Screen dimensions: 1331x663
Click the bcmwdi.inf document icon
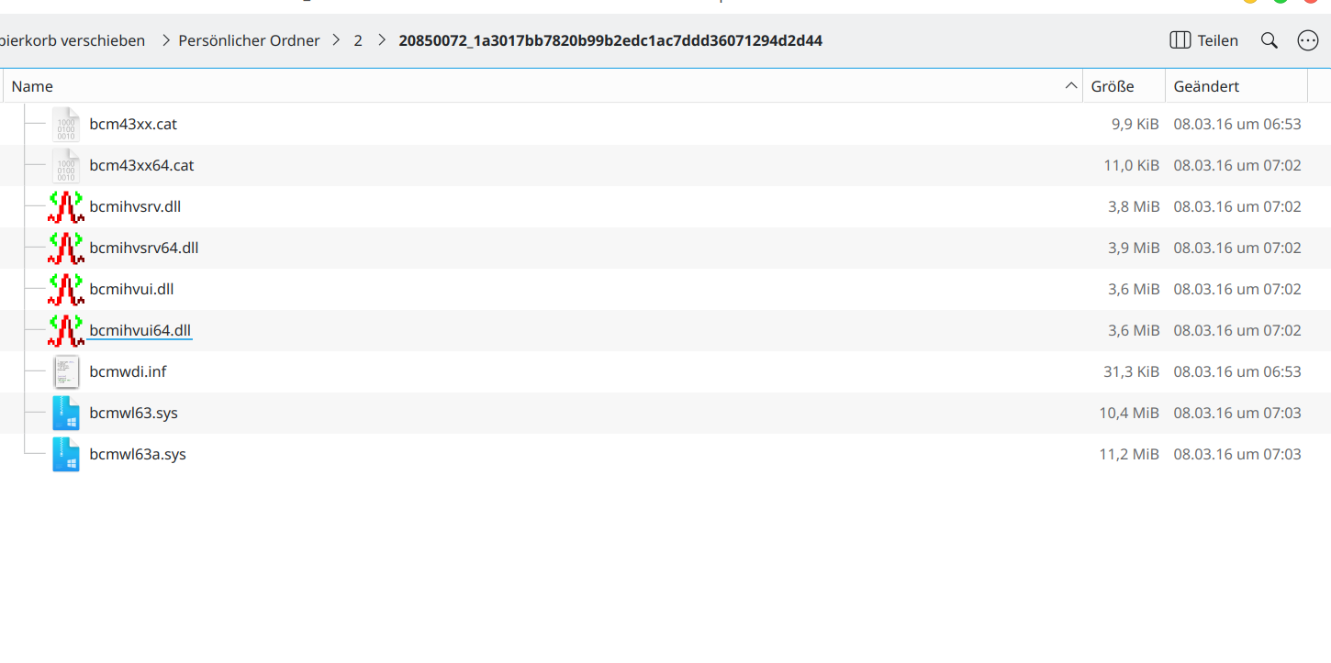[x=65, y=371]
